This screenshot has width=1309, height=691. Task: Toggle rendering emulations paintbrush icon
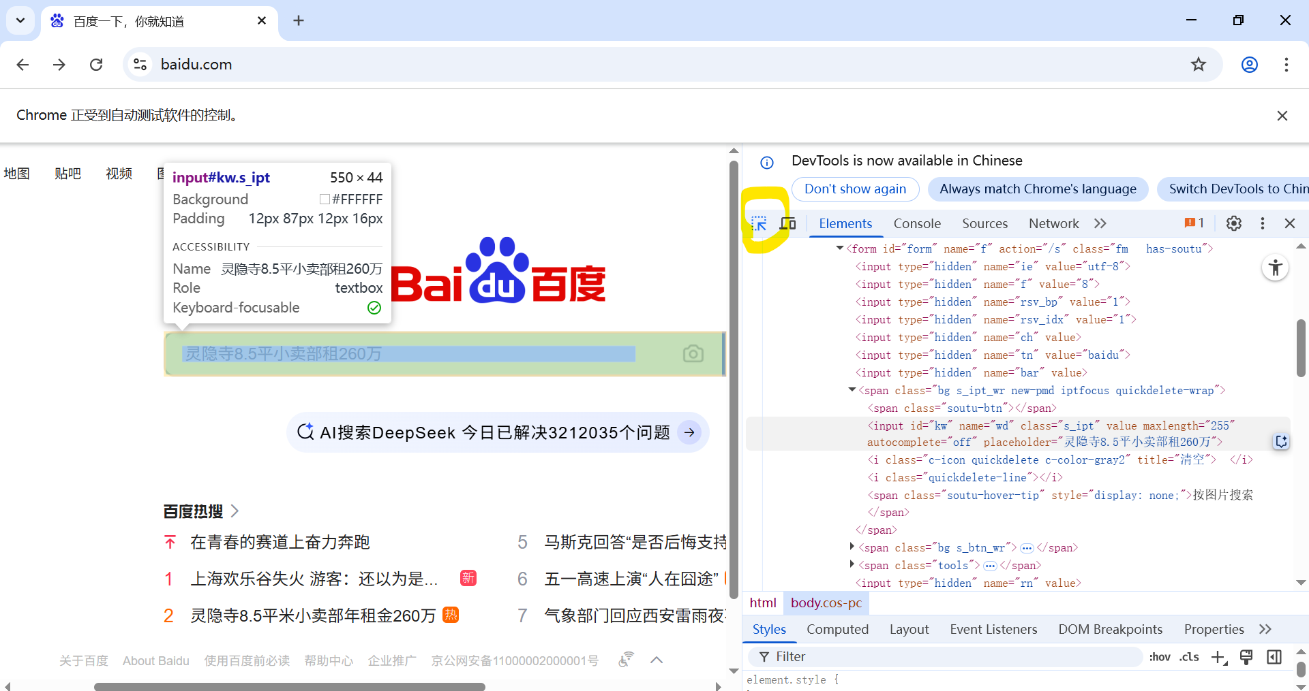point(1246,657)
